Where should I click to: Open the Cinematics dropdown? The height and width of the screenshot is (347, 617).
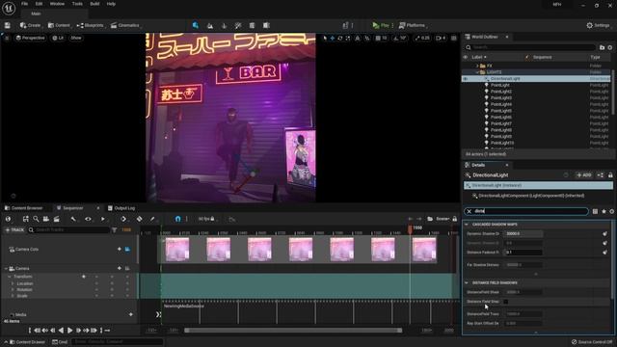click(125, 25)
